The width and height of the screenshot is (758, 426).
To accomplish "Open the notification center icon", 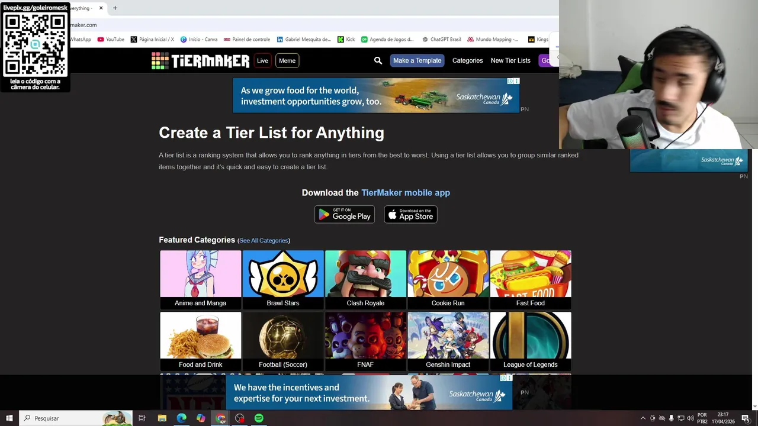I will [746, 418].
